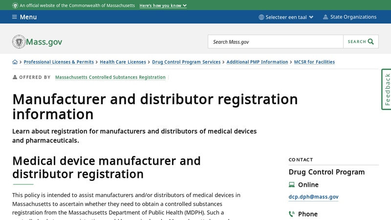Click the home breadcrumb icon
The image size is (391, 220).
[15, 62]
